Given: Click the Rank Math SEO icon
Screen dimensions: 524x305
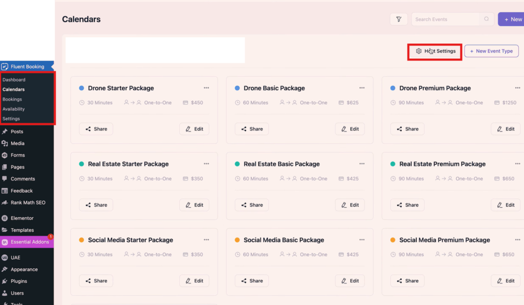Looking at the screenshot, I should [5, 203].
